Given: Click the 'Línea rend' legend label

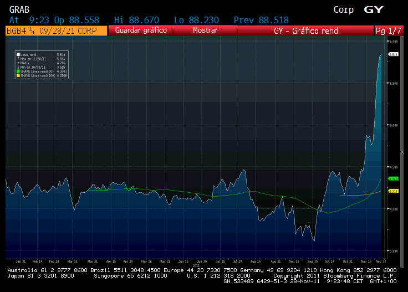Looking at the screenshot, I should [x=28, y=55].
